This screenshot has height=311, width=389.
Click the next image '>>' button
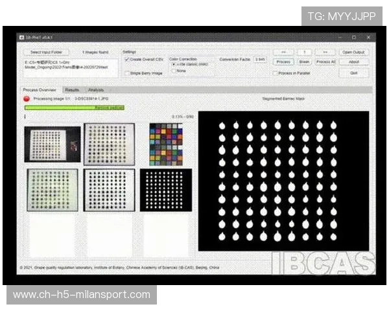click(324, 52)
